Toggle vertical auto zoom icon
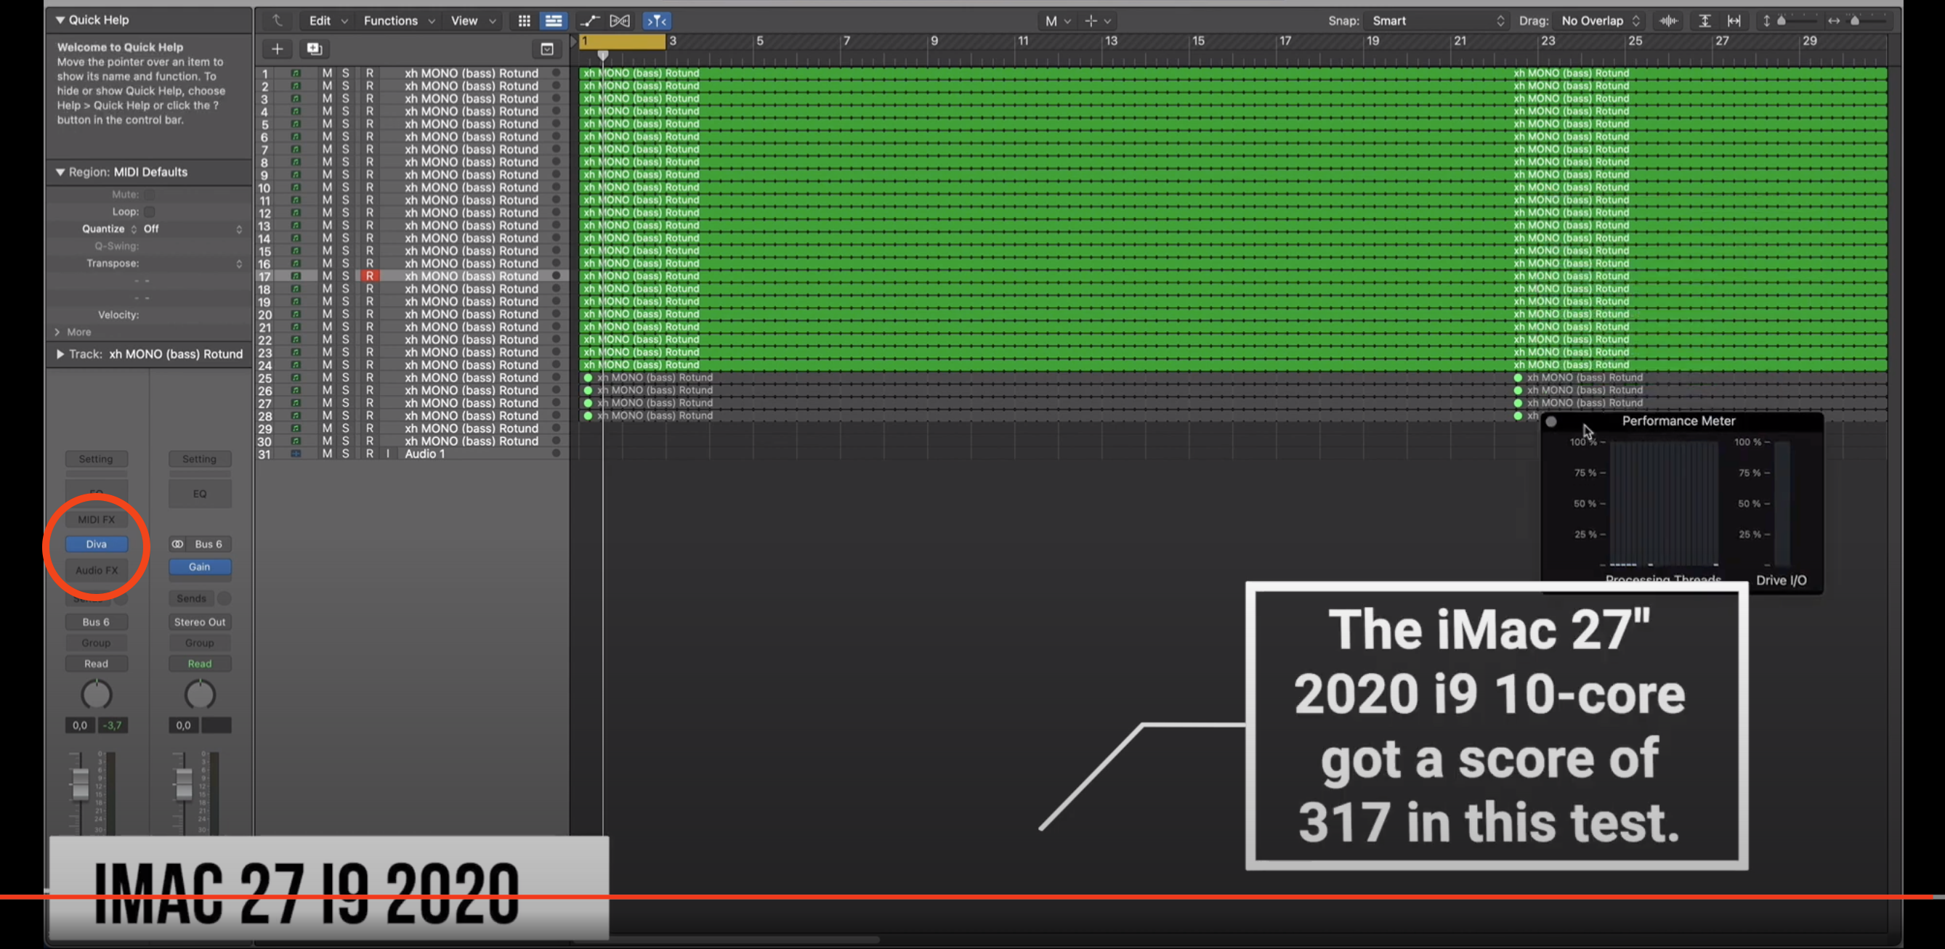This screenshot has width=1945, height=949. coord(1705,21)
